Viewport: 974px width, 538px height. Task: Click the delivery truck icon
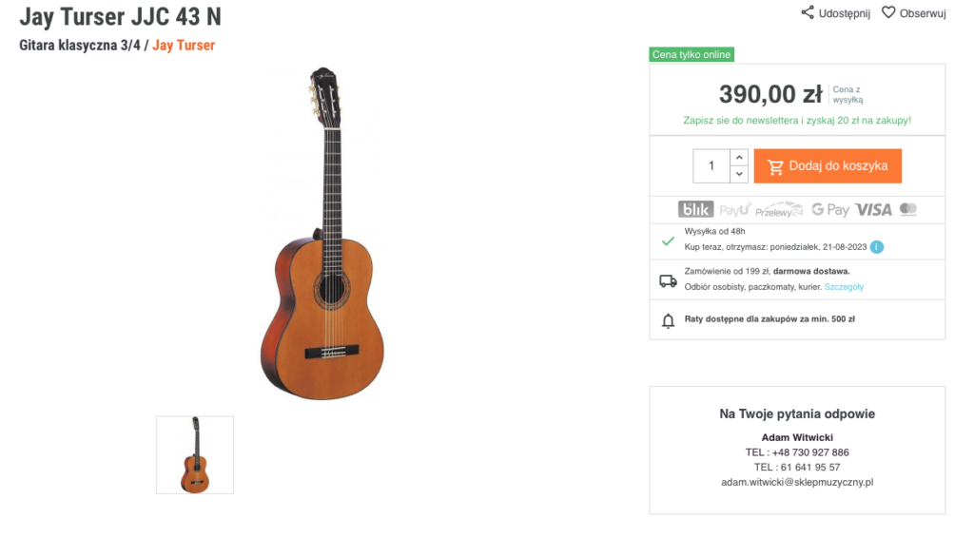tap(668, 280)
